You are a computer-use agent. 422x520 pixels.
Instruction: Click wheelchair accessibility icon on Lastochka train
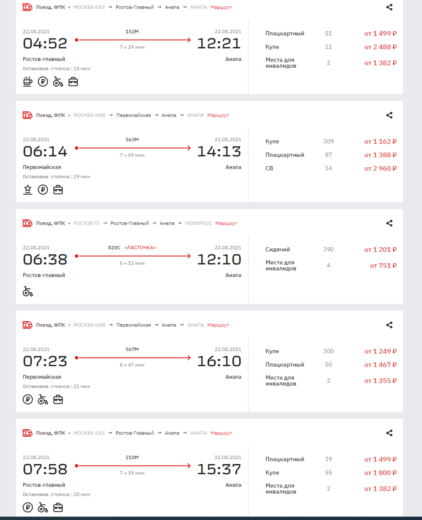(x=28, y=291)
